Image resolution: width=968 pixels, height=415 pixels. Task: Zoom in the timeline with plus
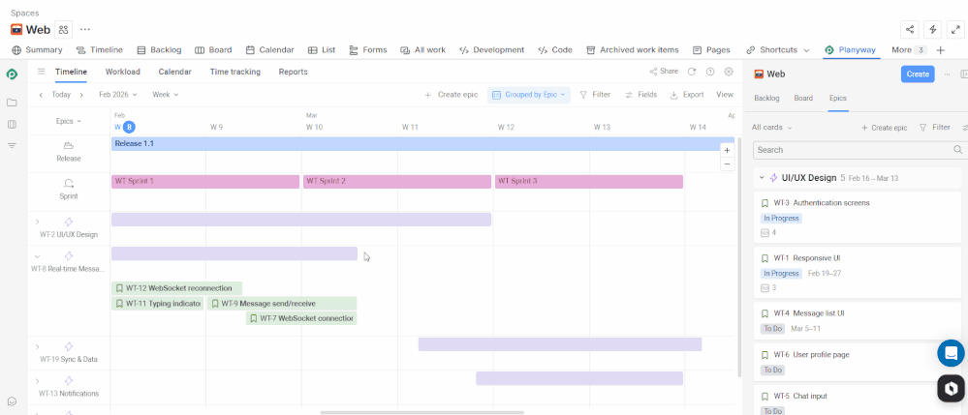pos(728,151)
